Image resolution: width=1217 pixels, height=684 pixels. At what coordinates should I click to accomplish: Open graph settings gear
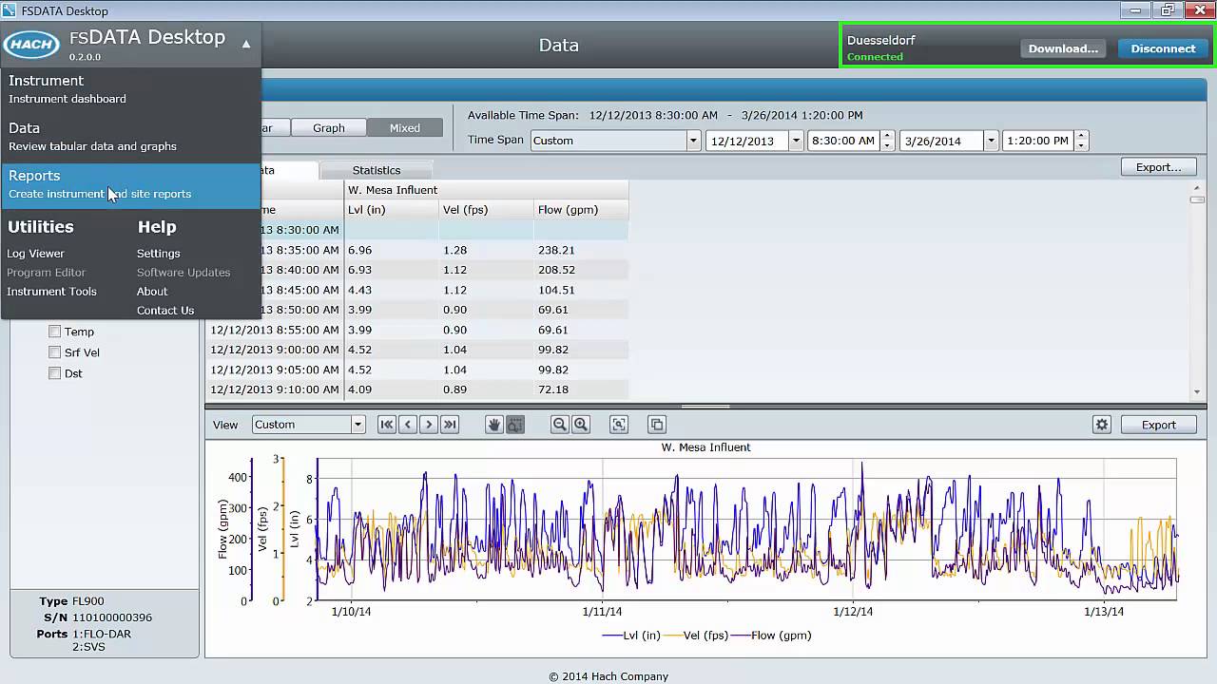pos(1102,425)
